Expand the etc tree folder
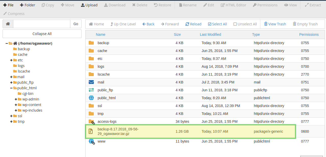326x157 pixels. pyautogui.click(x=11, y=60)
